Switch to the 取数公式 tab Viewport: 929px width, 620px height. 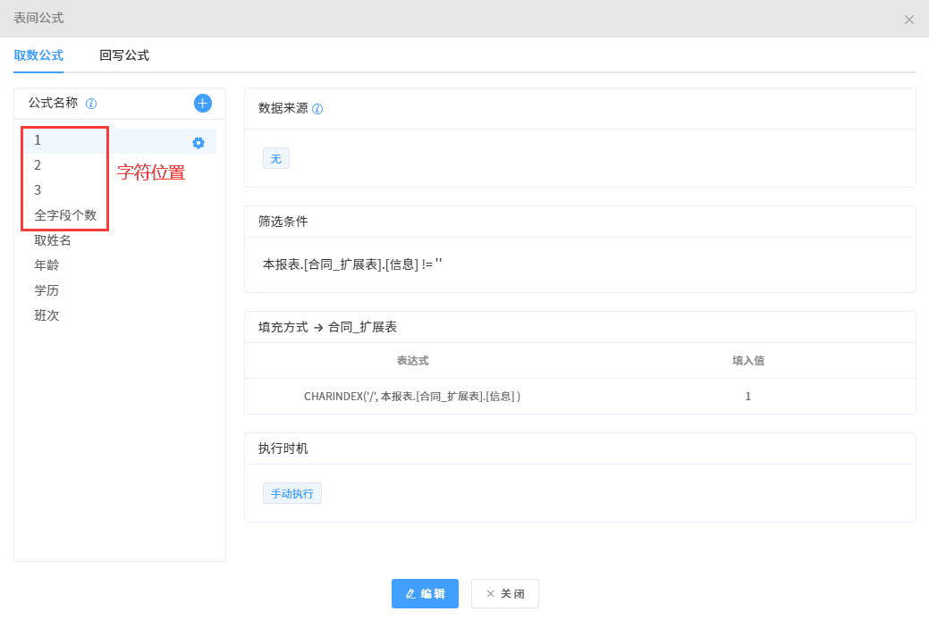point(38,55)
